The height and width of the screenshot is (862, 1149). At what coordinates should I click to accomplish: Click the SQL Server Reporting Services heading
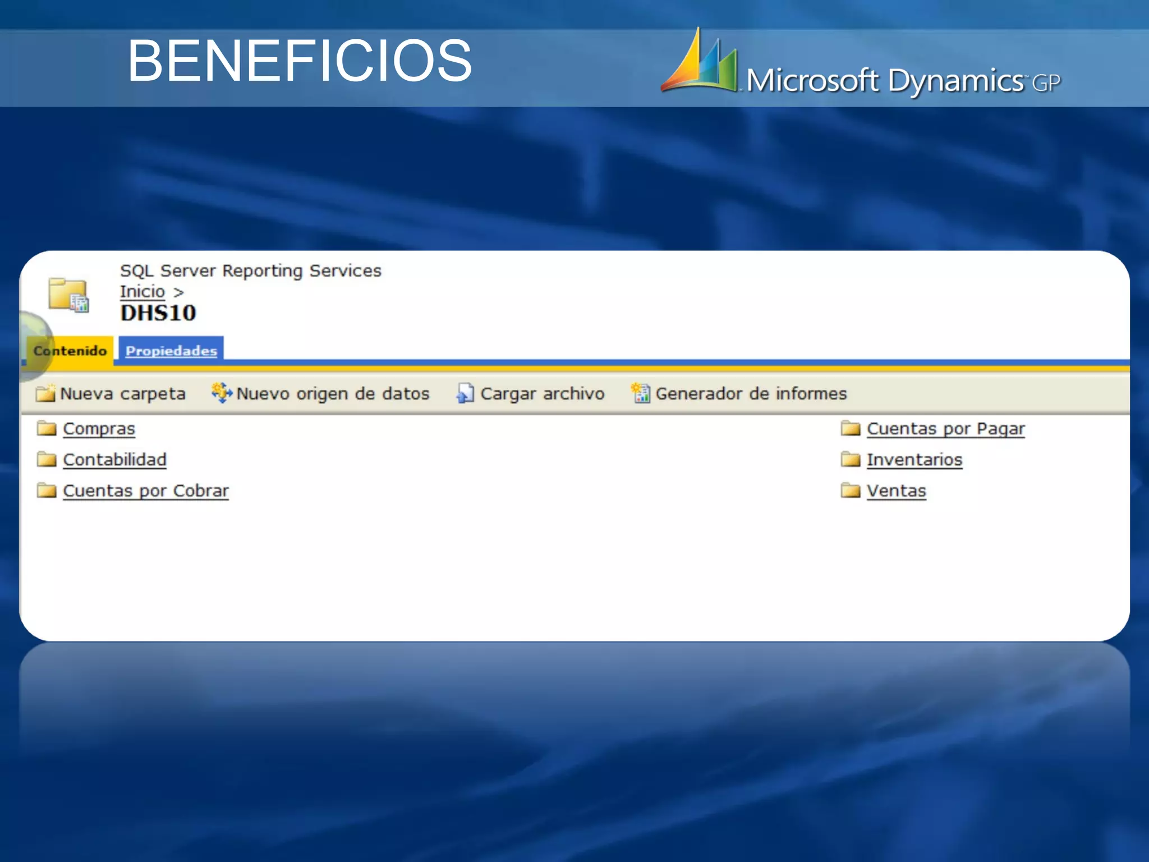coord(251,270)
